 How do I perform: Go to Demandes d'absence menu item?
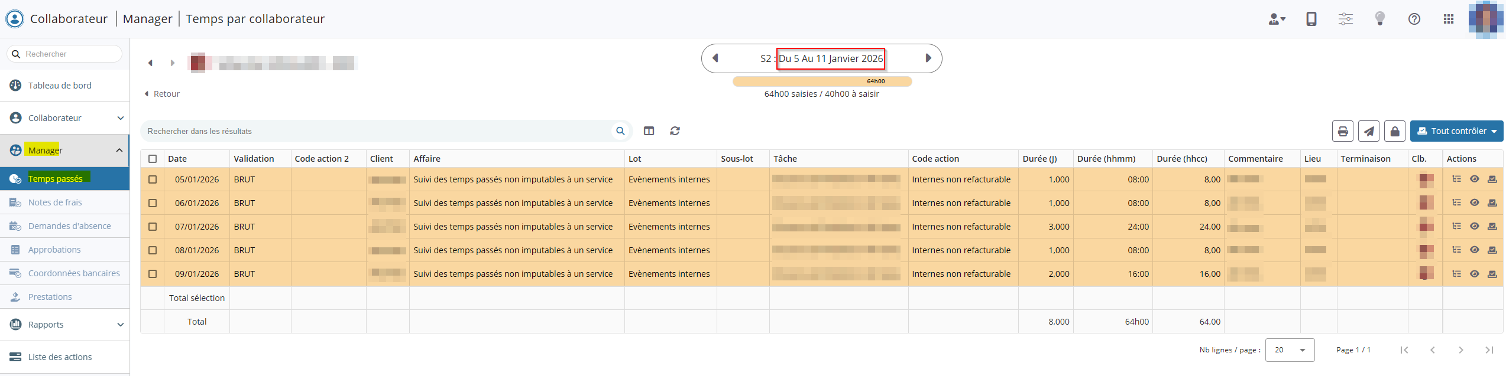(69, 226)
